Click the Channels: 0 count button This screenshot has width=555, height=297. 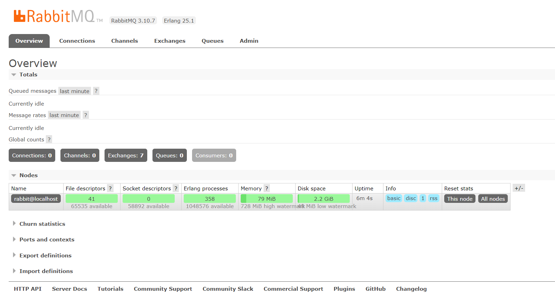coord(80,155)
